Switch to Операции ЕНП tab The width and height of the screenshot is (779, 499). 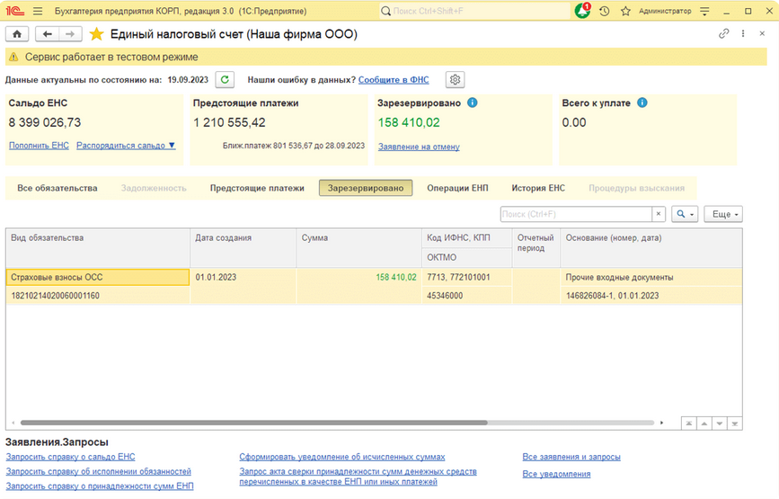[457, 188]
